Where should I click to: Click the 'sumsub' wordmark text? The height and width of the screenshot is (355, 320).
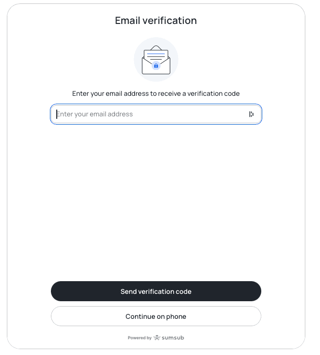(173, 337)
